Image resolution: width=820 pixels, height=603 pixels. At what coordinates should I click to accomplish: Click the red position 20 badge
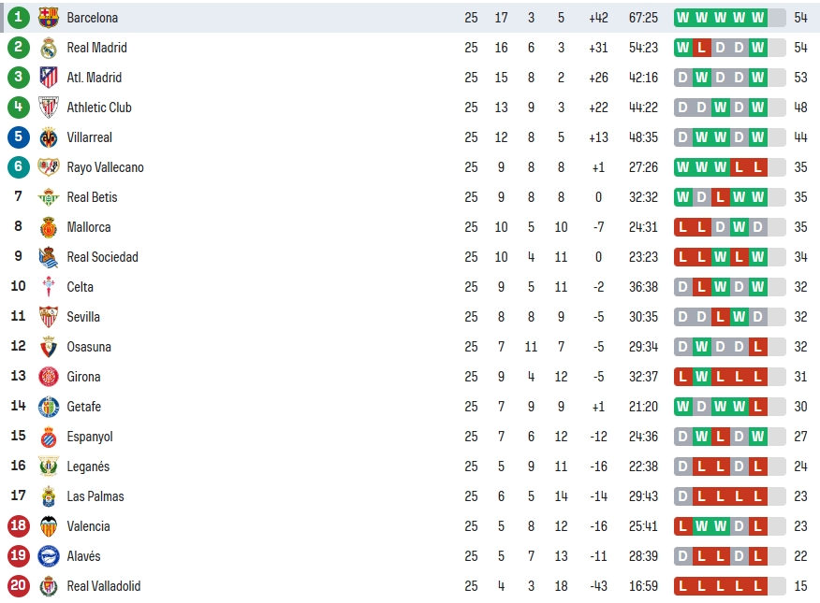tap(19, 585)
